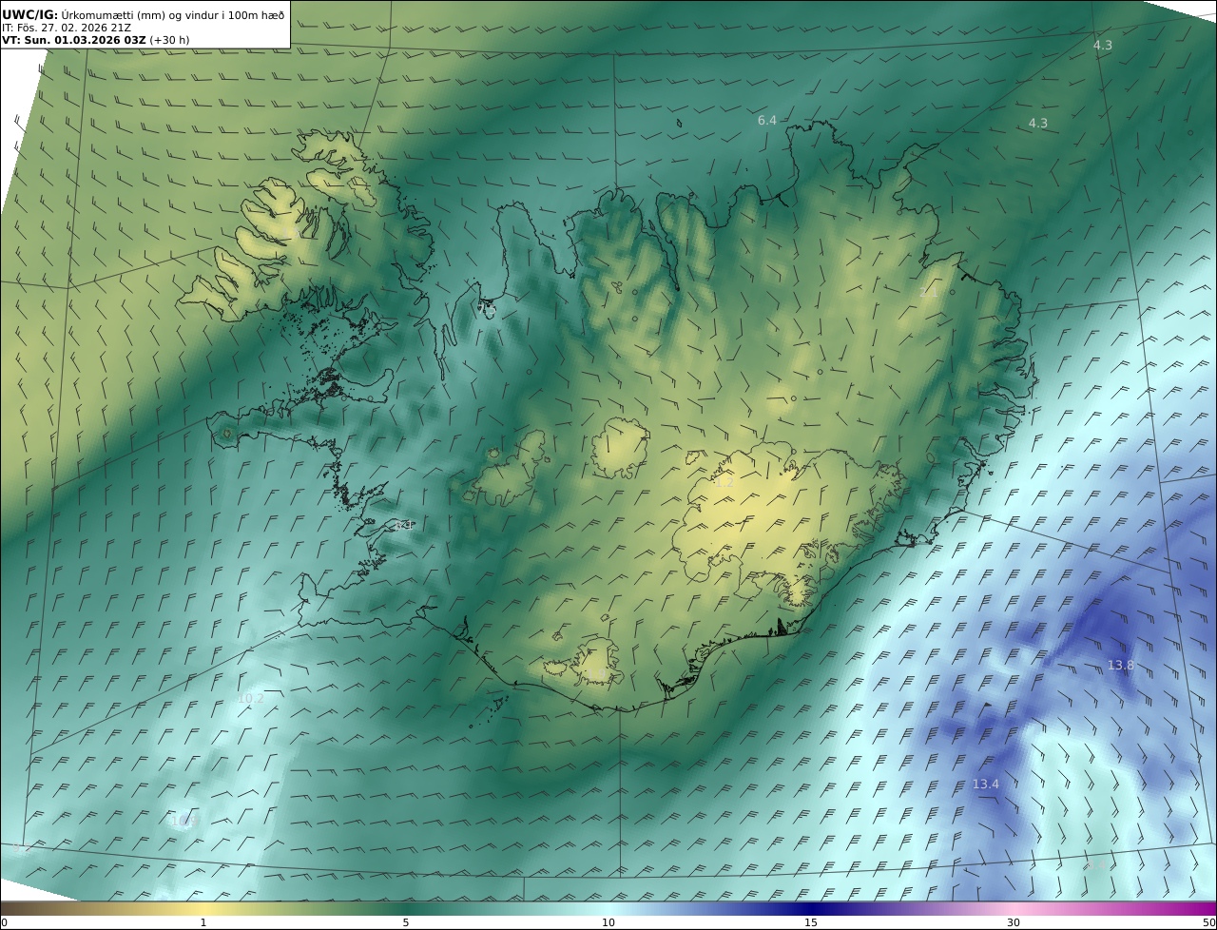Click the colorbar tick label 5
This screenshot has width=1217, height=930.
406,922
